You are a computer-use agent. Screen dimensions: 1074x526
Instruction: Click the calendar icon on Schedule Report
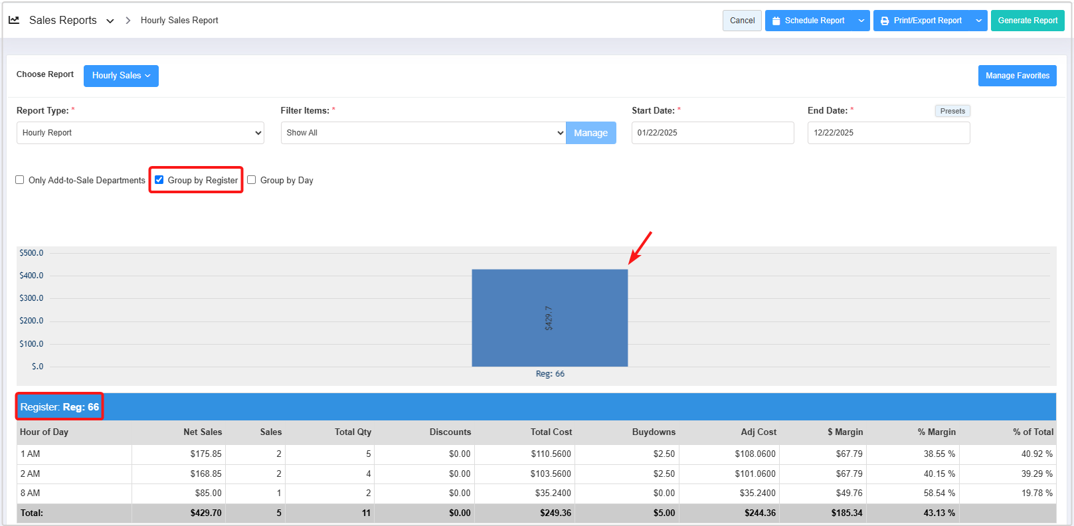[x=776, y=21]
